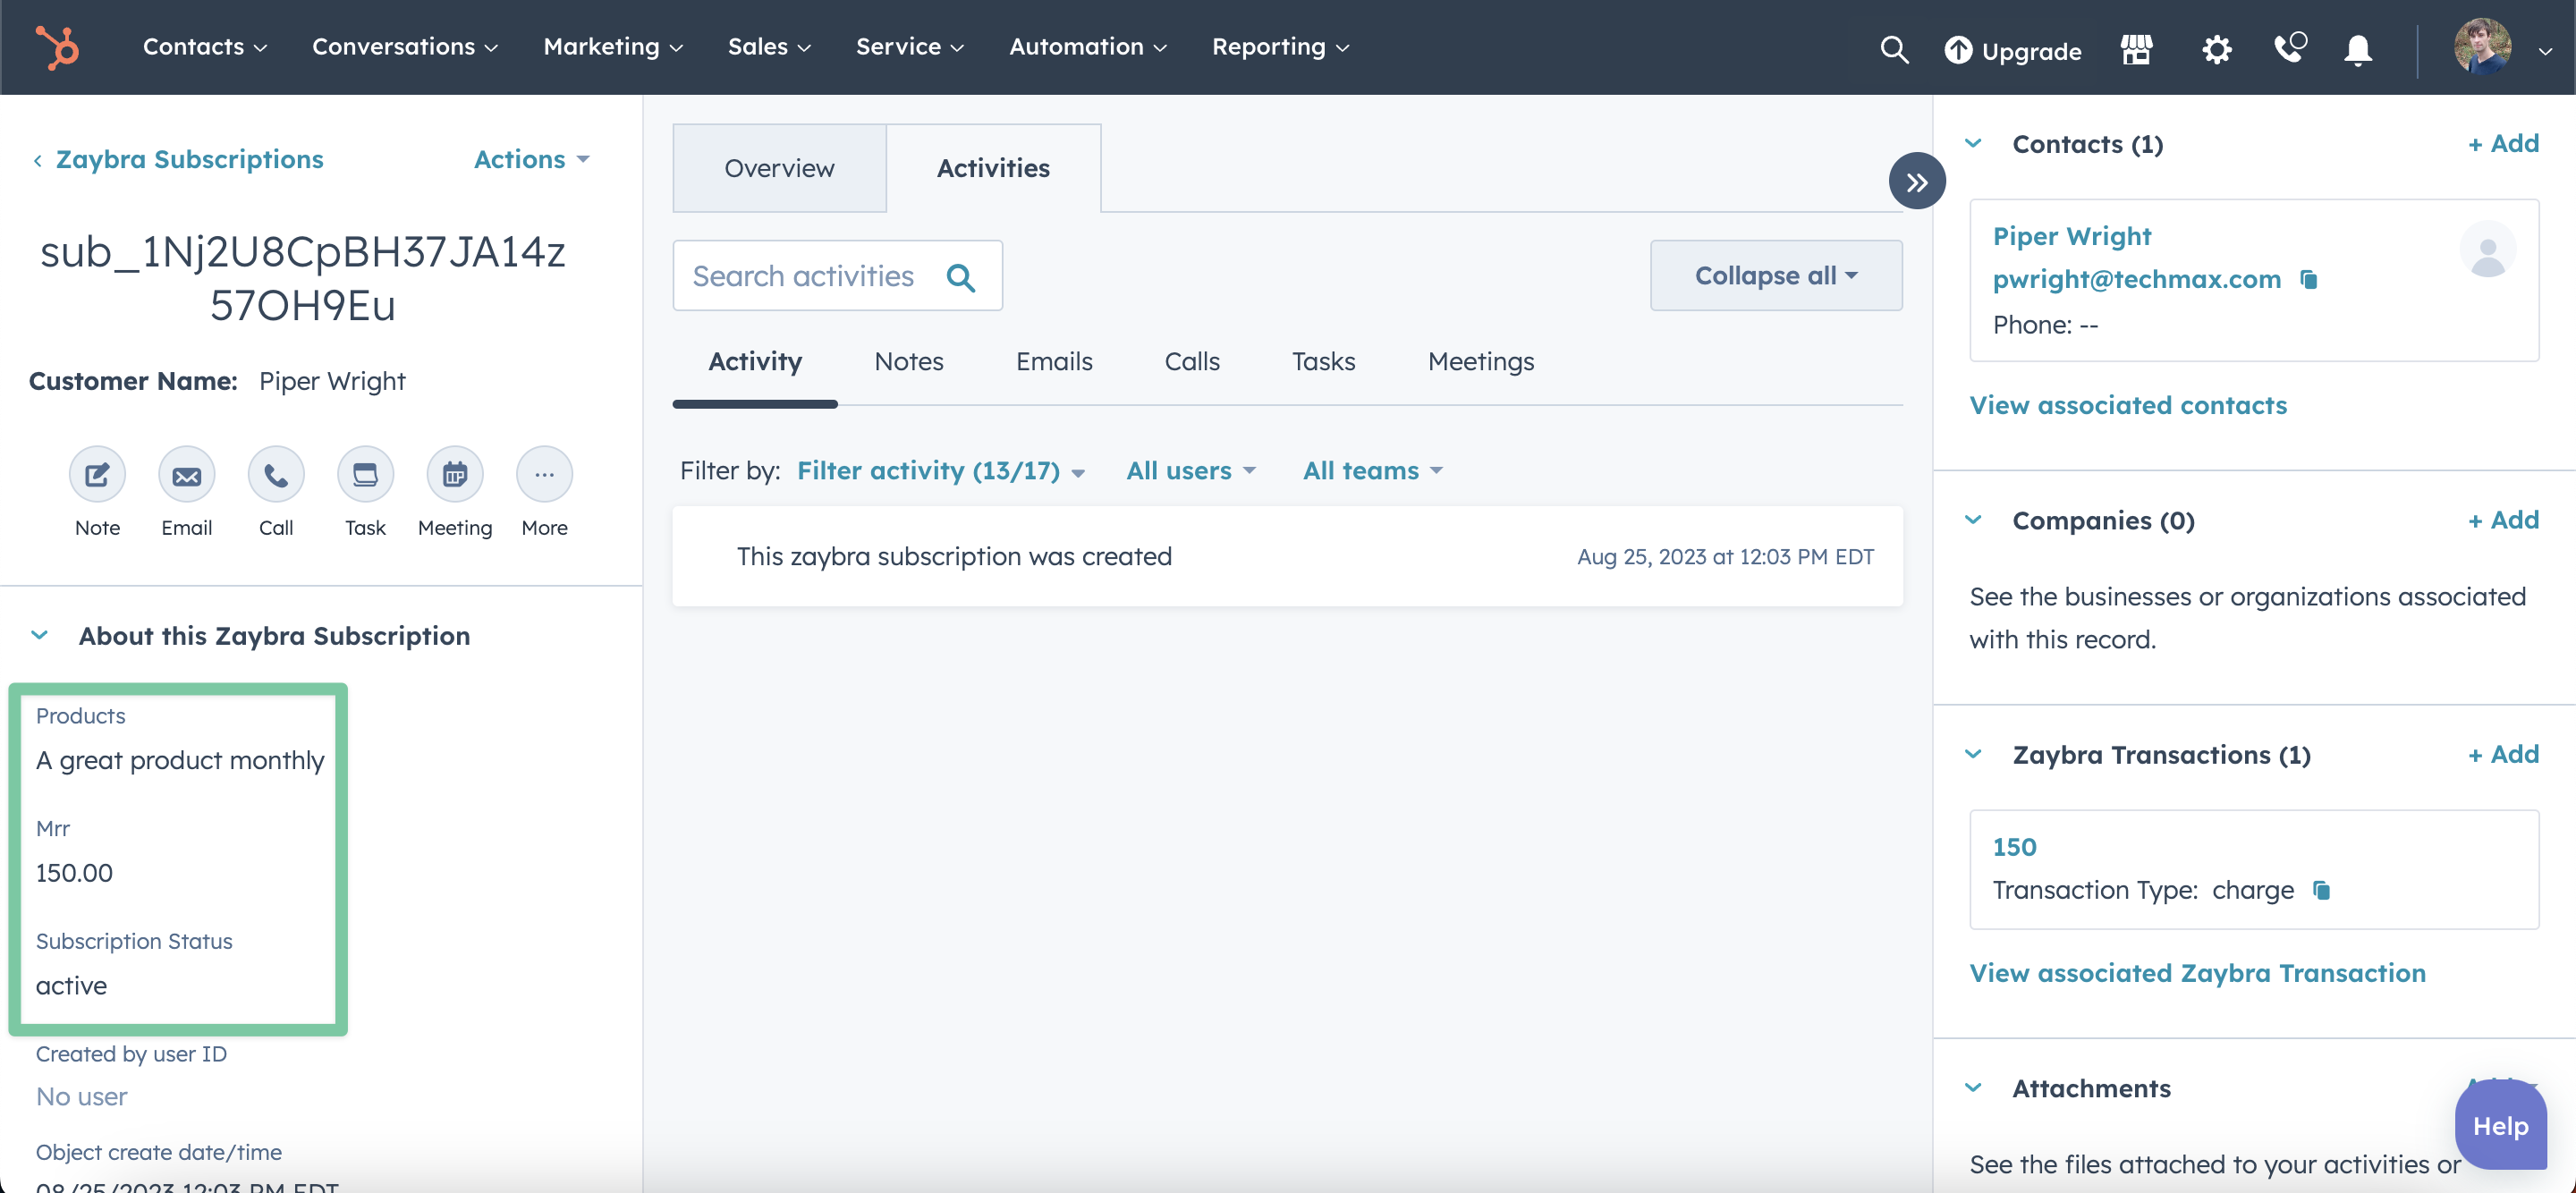Image resolution: width=2576 pixels, height=1193 pixels.
Task: Click pwright@techmax.com email link
Action: tap(2136, 279)
